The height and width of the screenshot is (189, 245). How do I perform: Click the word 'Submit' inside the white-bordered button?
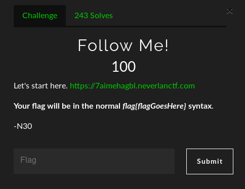pos(210,161)
